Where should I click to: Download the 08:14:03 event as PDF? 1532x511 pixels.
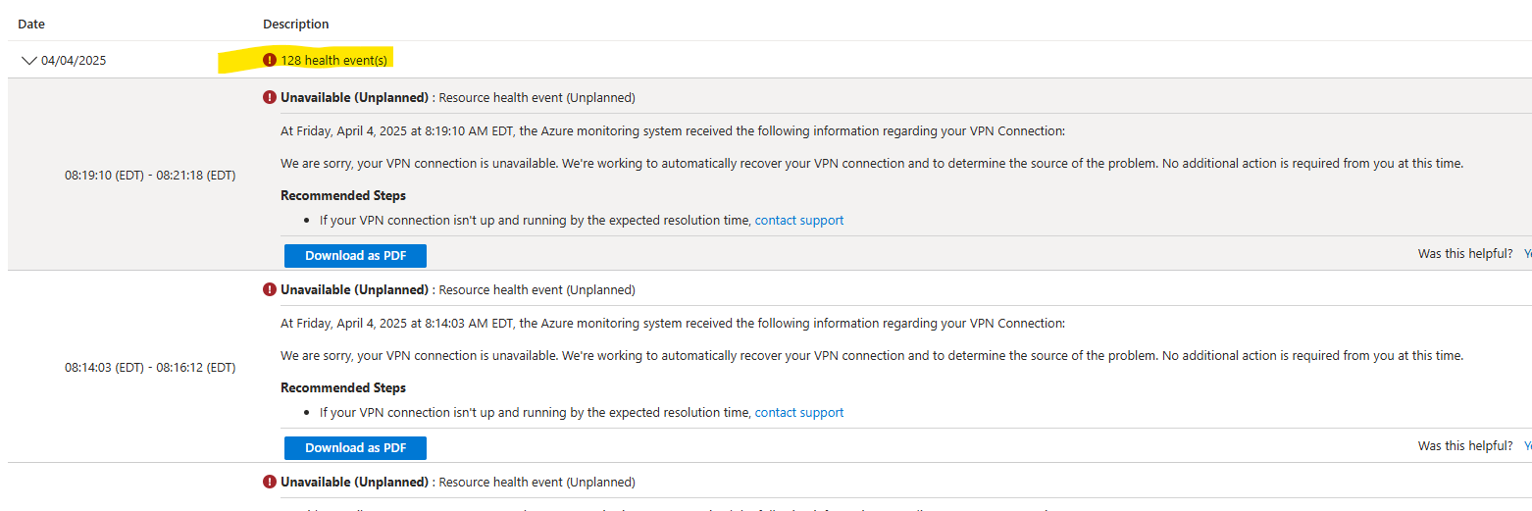[x=355, y=448]
